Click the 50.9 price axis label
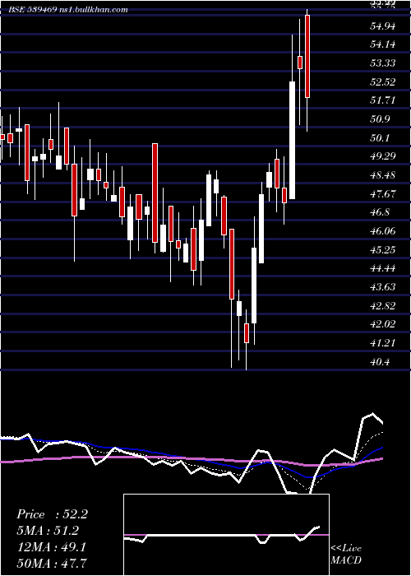This screenshot has width=411, height=576. coord(380,119)
